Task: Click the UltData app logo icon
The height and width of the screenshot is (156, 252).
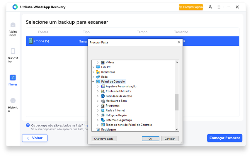Action: click(15, 7)
